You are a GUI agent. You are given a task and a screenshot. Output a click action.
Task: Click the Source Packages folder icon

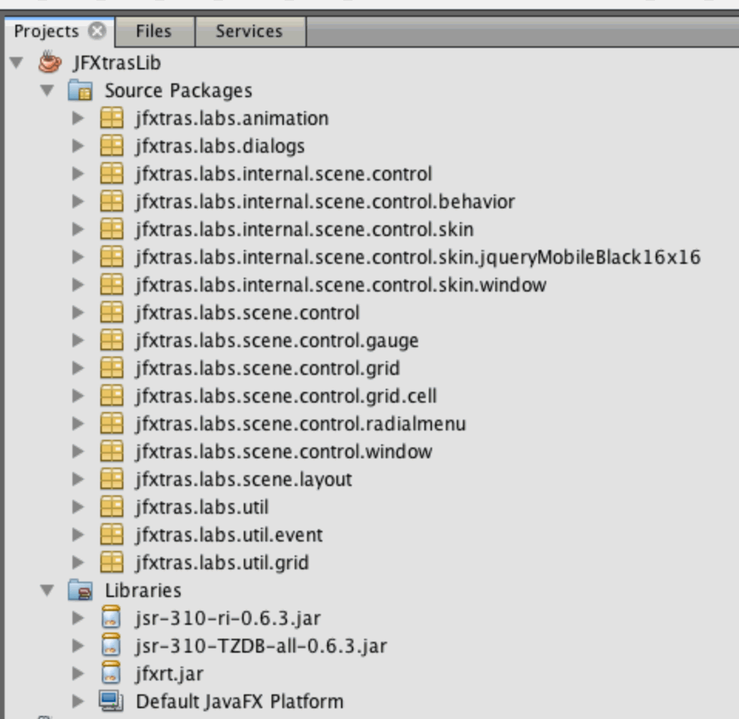(x=80, y=91)
